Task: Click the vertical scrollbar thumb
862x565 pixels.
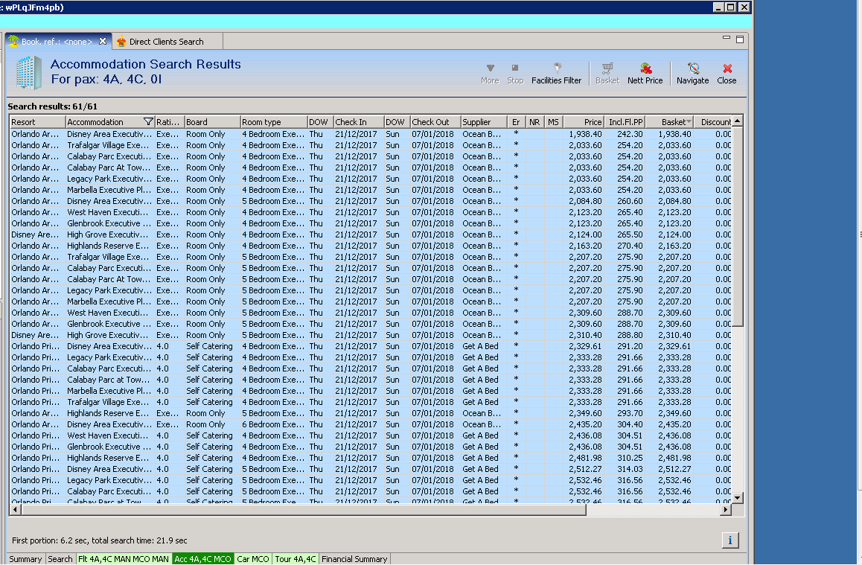Action: coord(738,226)
